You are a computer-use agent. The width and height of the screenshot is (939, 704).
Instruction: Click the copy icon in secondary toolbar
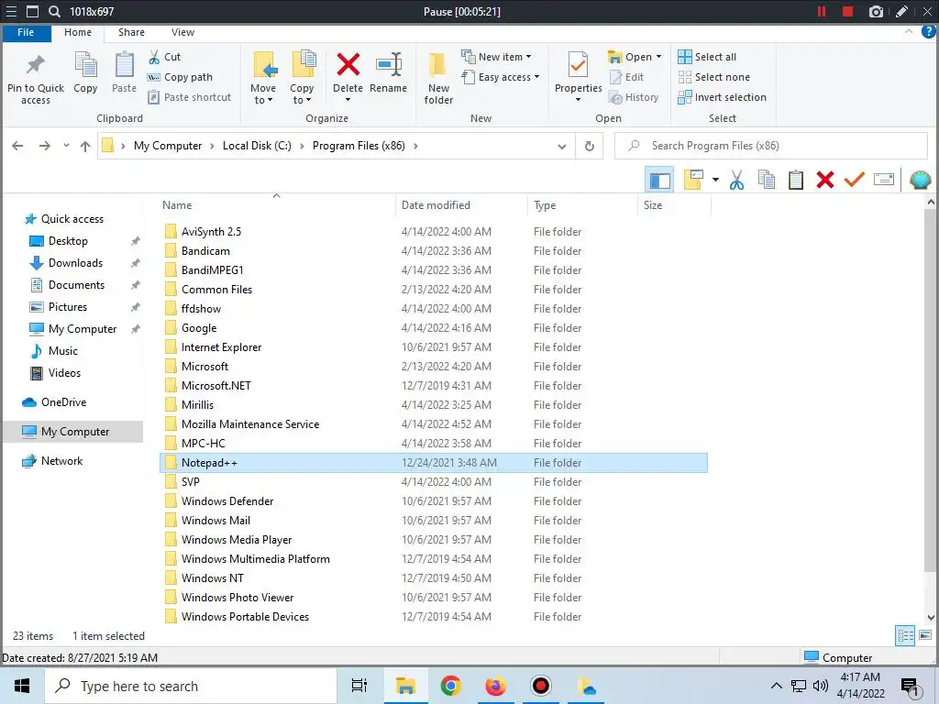click(x=766, y=180)
